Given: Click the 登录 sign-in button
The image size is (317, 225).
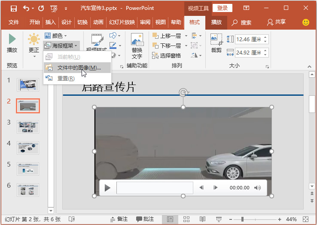Looking at the screenshot, I should pyautogui.click(x=223, y=8).
